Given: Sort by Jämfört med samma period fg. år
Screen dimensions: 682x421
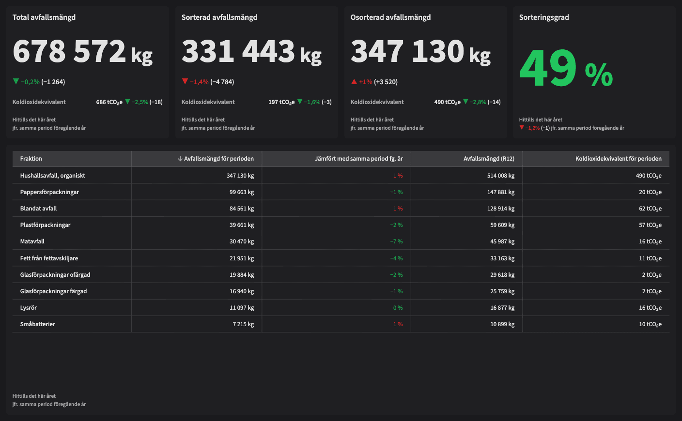Looking at the screenshot, I should click(358, 159).
